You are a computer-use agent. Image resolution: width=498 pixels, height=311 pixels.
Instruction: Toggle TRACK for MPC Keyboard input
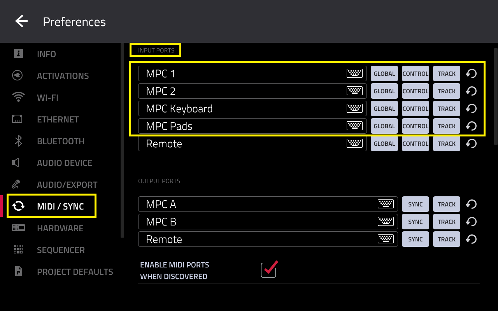pos(447,108)
